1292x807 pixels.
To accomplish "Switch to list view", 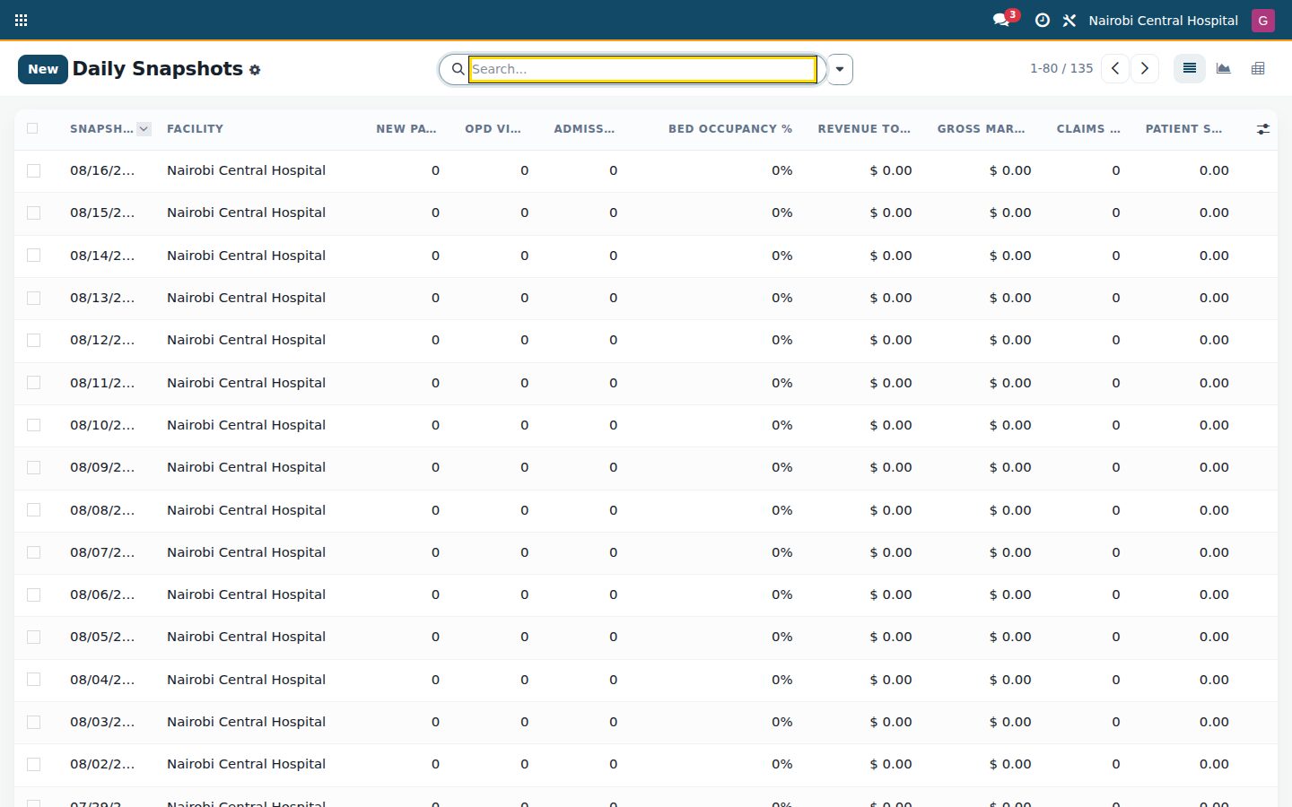I will [x=1190, y=68].
